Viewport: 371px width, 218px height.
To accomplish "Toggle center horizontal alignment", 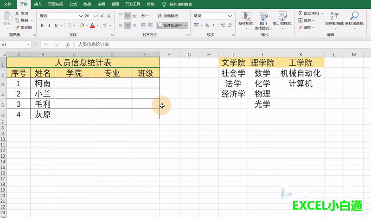I will 128,25.
